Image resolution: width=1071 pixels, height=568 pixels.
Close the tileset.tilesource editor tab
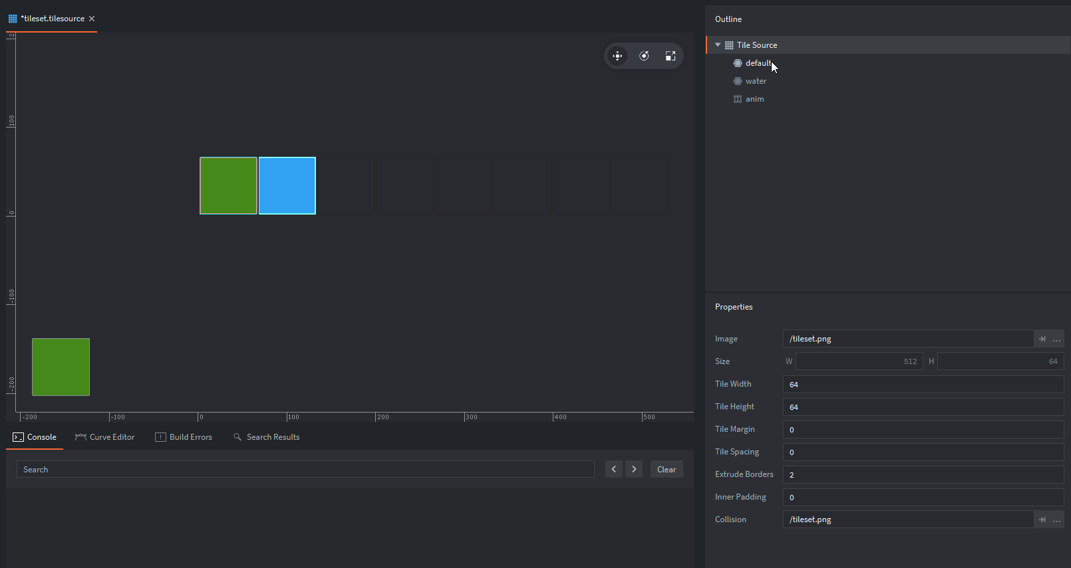pyautogui.click(x=92, y=19)
